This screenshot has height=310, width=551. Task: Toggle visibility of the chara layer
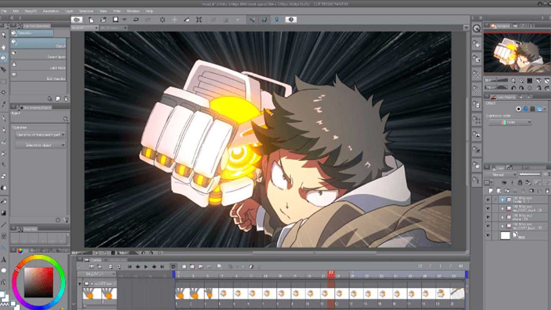pyautogui.click(x=488, y=217)
